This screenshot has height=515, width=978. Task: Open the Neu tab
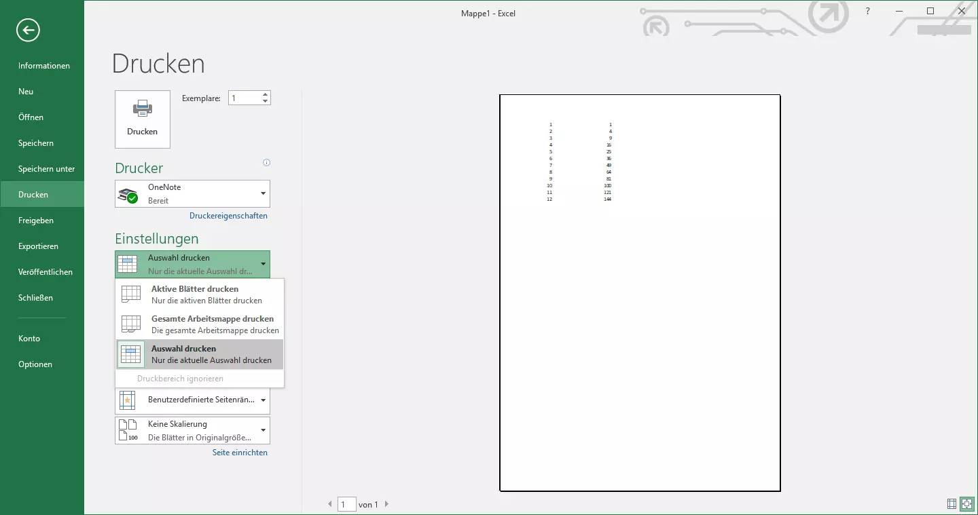42,92
